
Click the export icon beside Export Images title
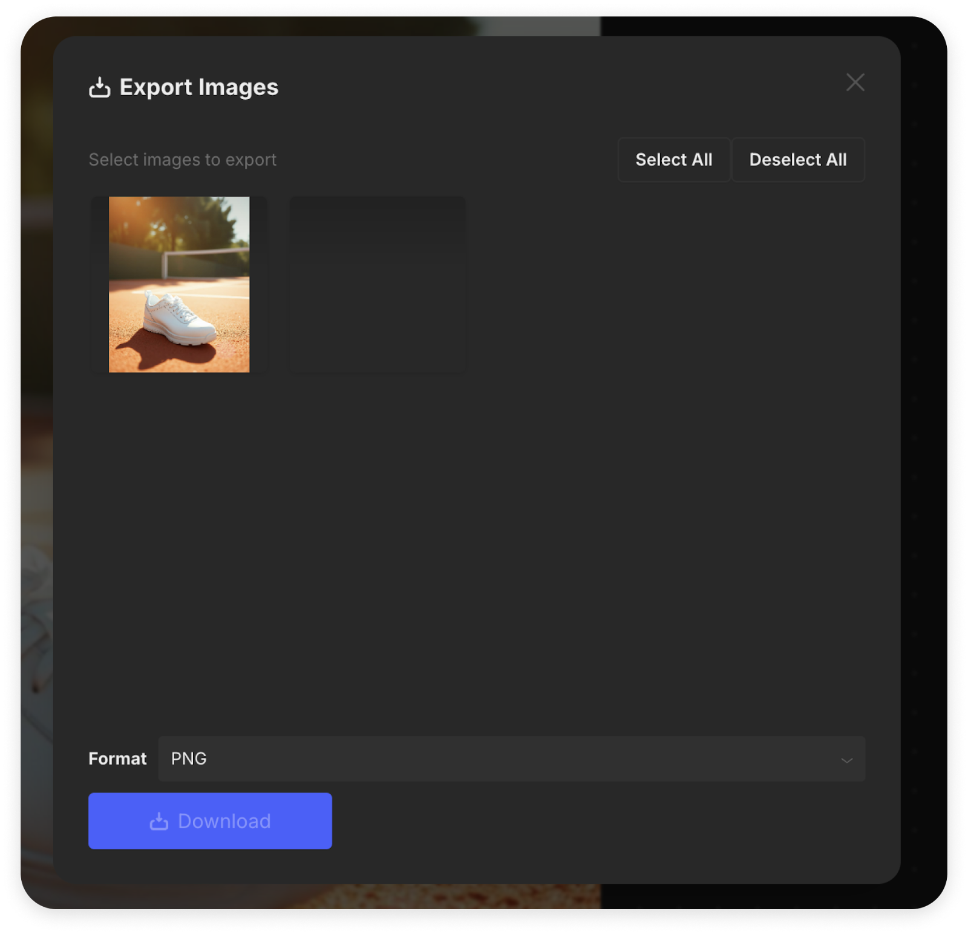(100, 88)
